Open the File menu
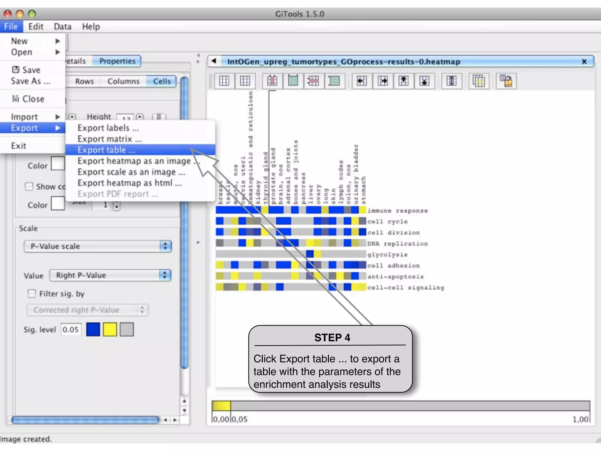Viewport: 601px width, 451px height. point(11,26)
